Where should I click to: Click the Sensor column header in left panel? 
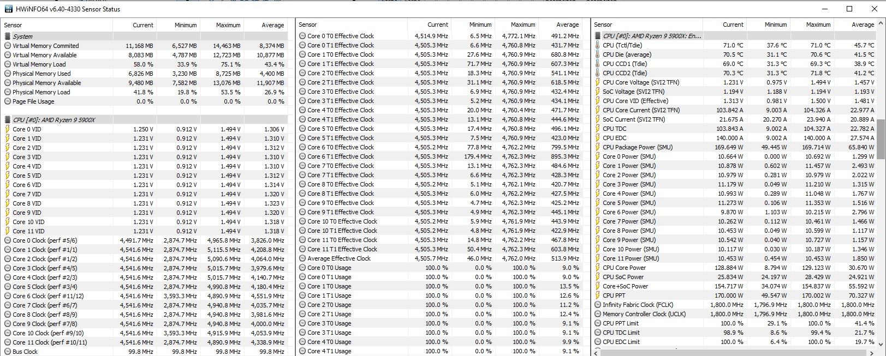pyautogui.click(x=57, y=25)
